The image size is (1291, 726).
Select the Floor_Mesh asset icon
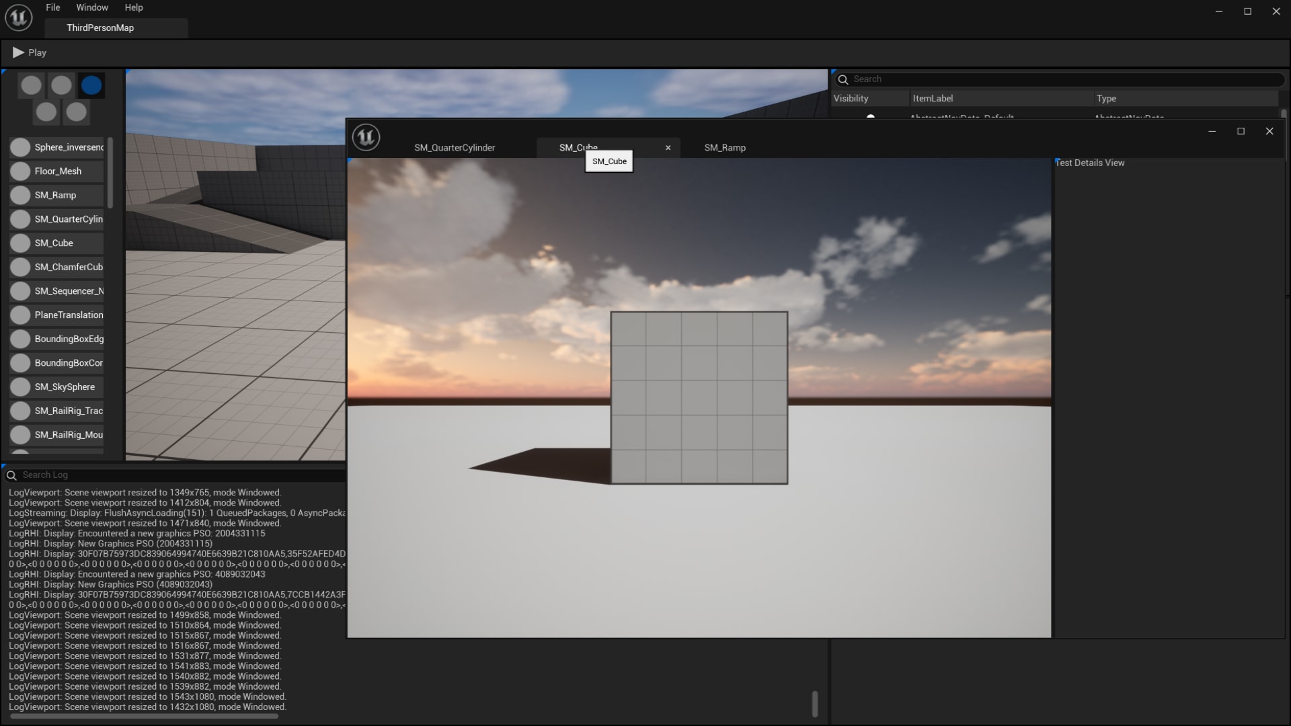(20, 171)
